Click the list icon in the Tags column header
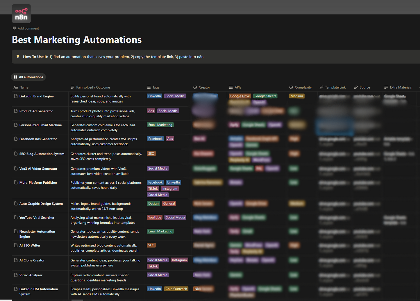Image resolution: width=420 pixels, height=301 pixels. (149, 87)
